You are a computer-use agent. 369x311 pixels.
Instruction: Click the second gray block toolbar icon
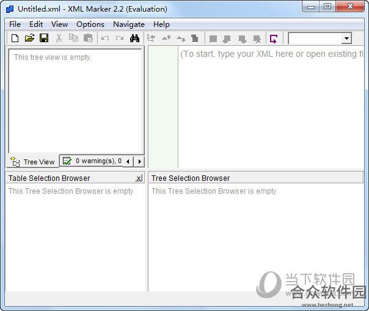pyautogui.click(x=227, y=39)
